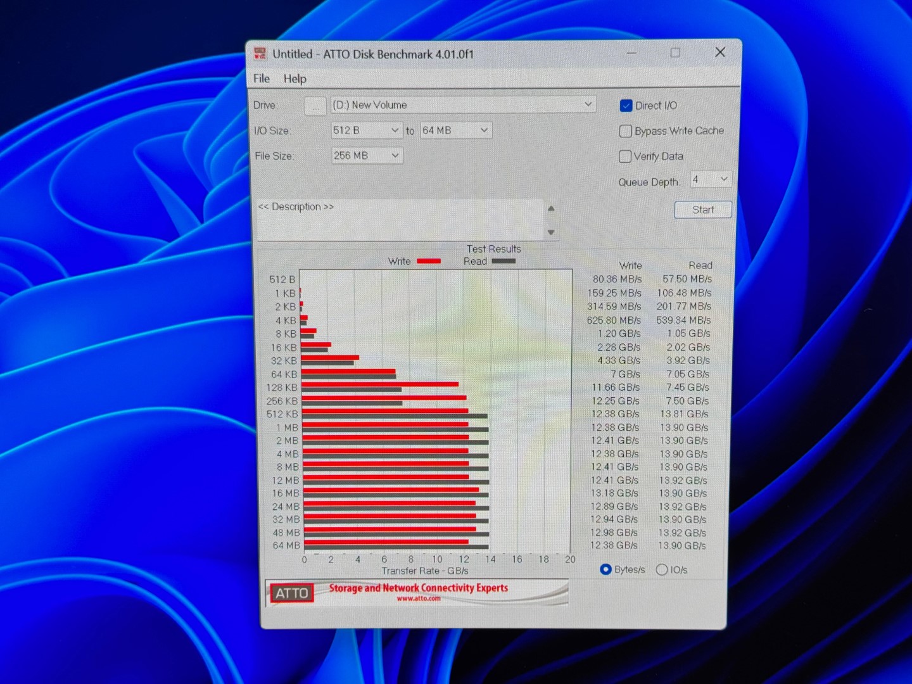This screenshot has height=684, width=912.
Task: Click the ATTO app icon in title bar
Action: (260, 54)
